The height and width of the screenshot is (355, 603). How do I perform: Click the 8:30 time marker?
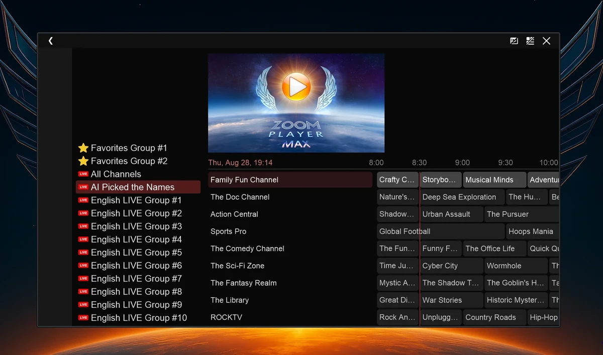click(x=420, y=162)
